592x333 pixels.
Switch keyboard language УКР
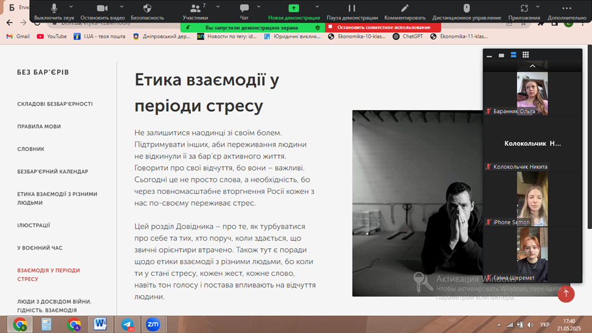(545, 324)
